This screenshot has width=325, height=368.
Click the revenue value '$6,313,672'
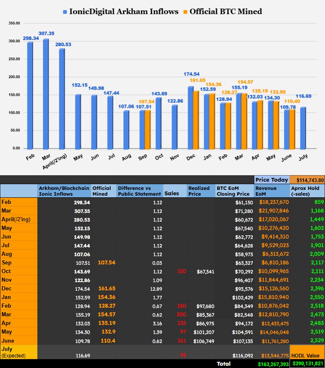point(276,254)
